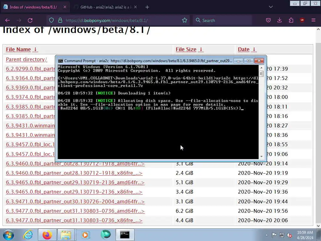Minimize the Command Prompt window

tap(238, 61)
